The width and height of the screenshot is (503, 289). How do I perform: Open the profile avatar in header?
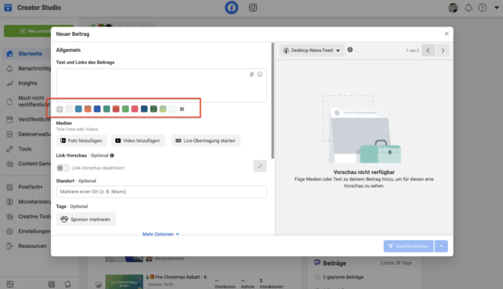click(453, 8)
